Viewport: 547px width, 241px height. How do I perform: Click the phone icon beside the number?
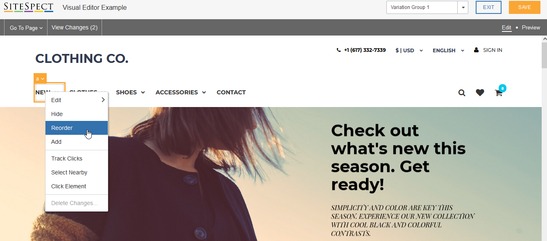[338, 50]
